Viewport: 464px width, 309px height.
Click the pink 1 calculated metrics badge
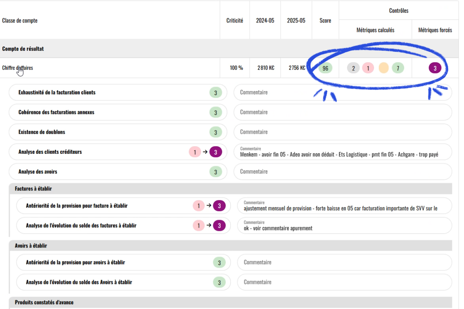[x=368, y=68]
